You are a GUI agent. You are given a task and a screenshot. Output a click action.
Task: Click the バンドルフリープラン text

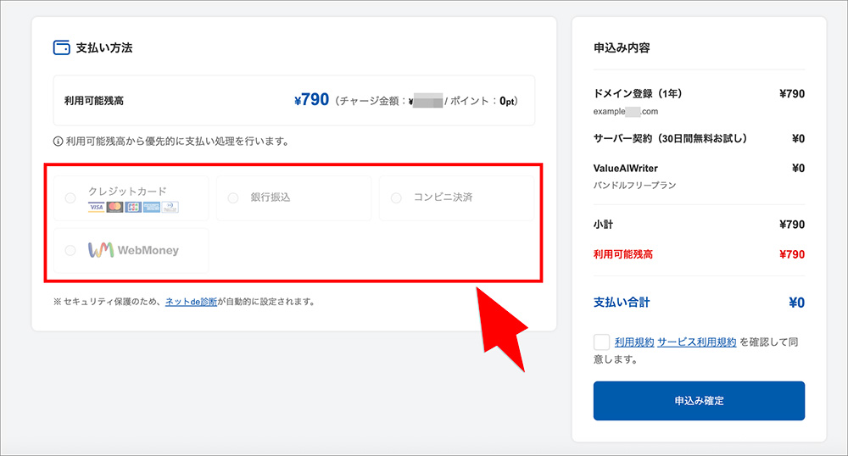click(x=634, y=186)
